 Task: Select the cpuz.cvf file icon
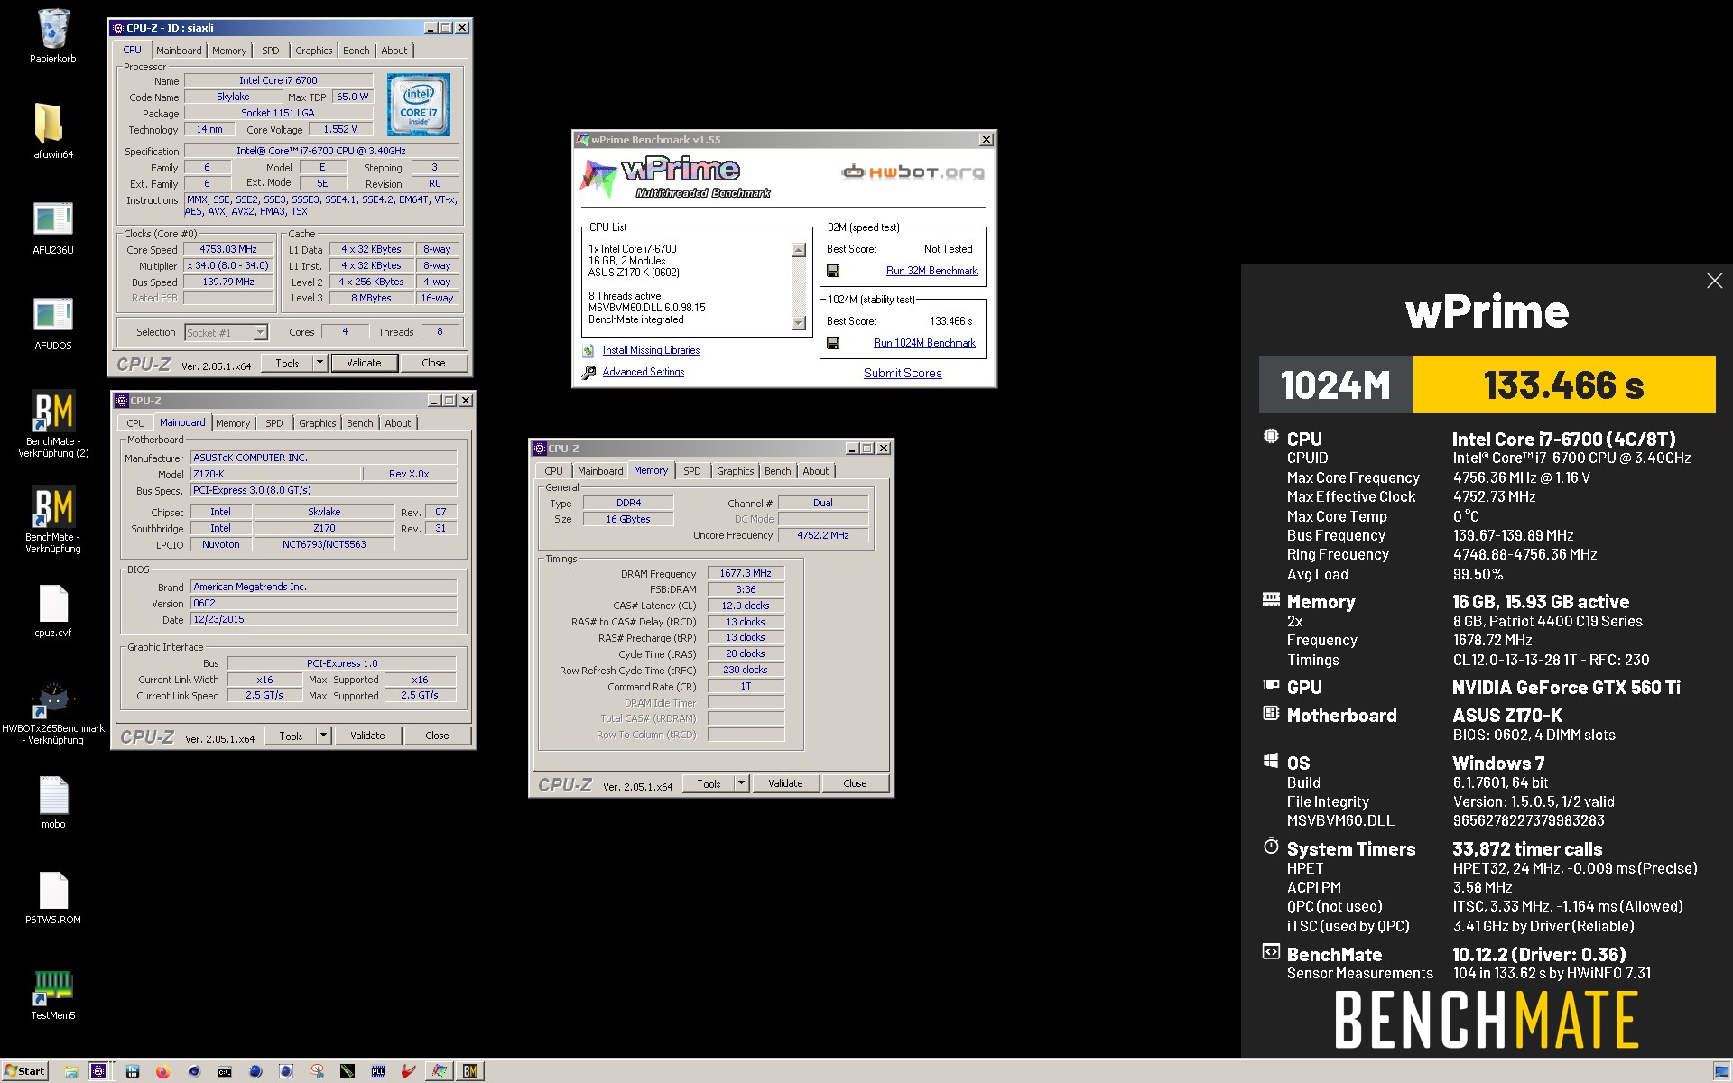53,604
